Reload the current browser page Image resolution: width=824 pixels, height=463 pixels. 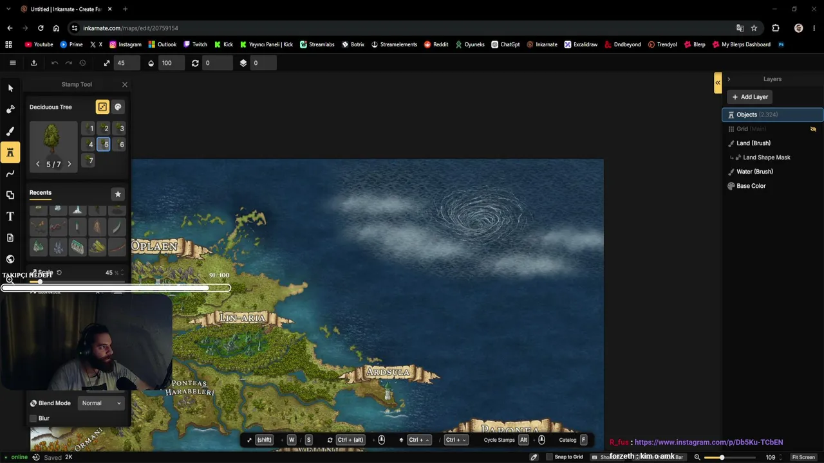[41, 28]
